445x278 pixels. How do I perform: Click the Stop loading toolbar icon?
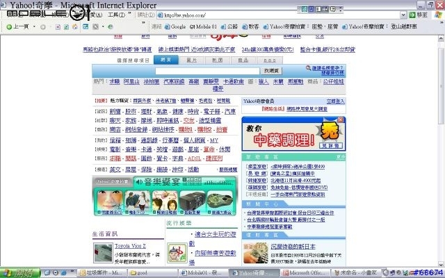click(58, 27)
